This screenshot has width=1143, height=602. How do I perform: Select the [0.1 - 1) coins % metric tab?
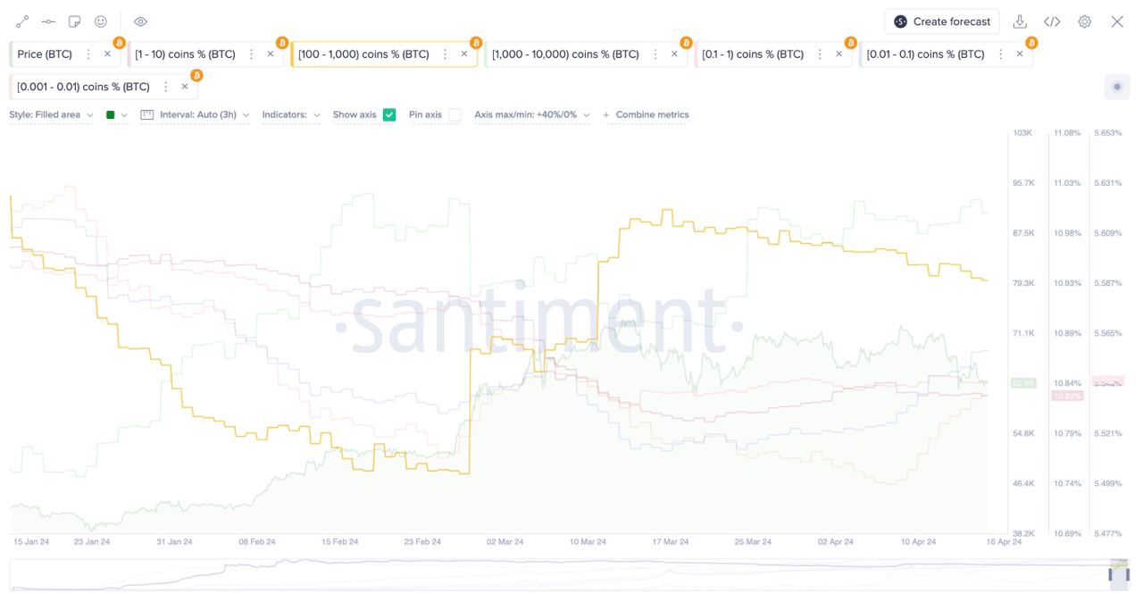pyautogui.click(x=752, y=54)
